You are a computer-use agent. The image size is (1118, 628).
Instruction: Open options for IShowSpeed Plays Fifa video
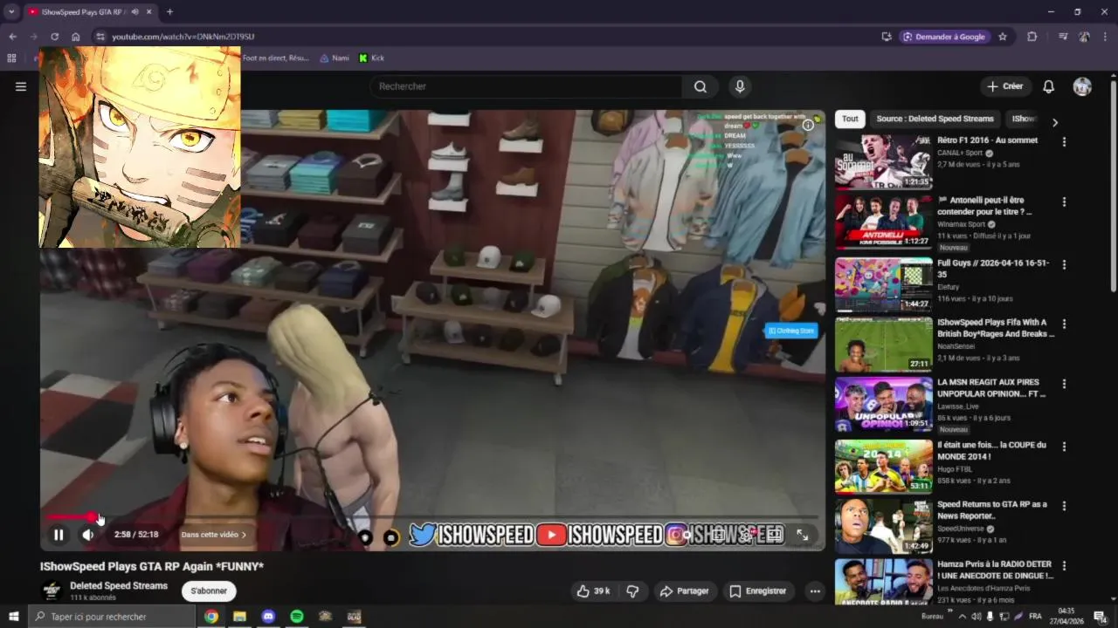(x=1064, y=324)
